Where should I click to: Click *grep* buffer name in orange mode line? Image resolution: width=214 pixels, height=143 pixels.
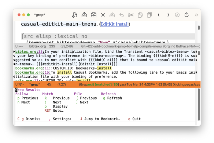coord(35,85)
